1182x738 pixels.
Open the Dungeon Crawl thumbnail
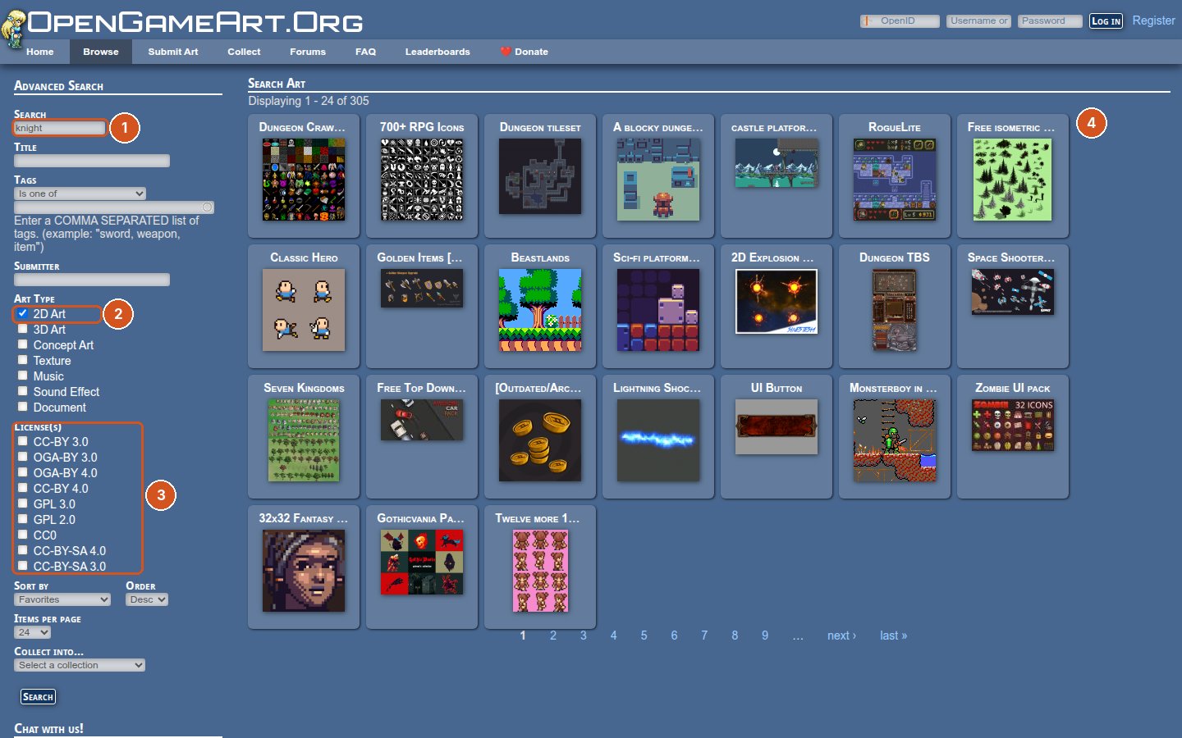(x=304, y=180)
